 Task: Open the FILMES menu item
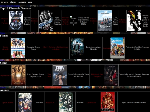click(x=4, y=2)
